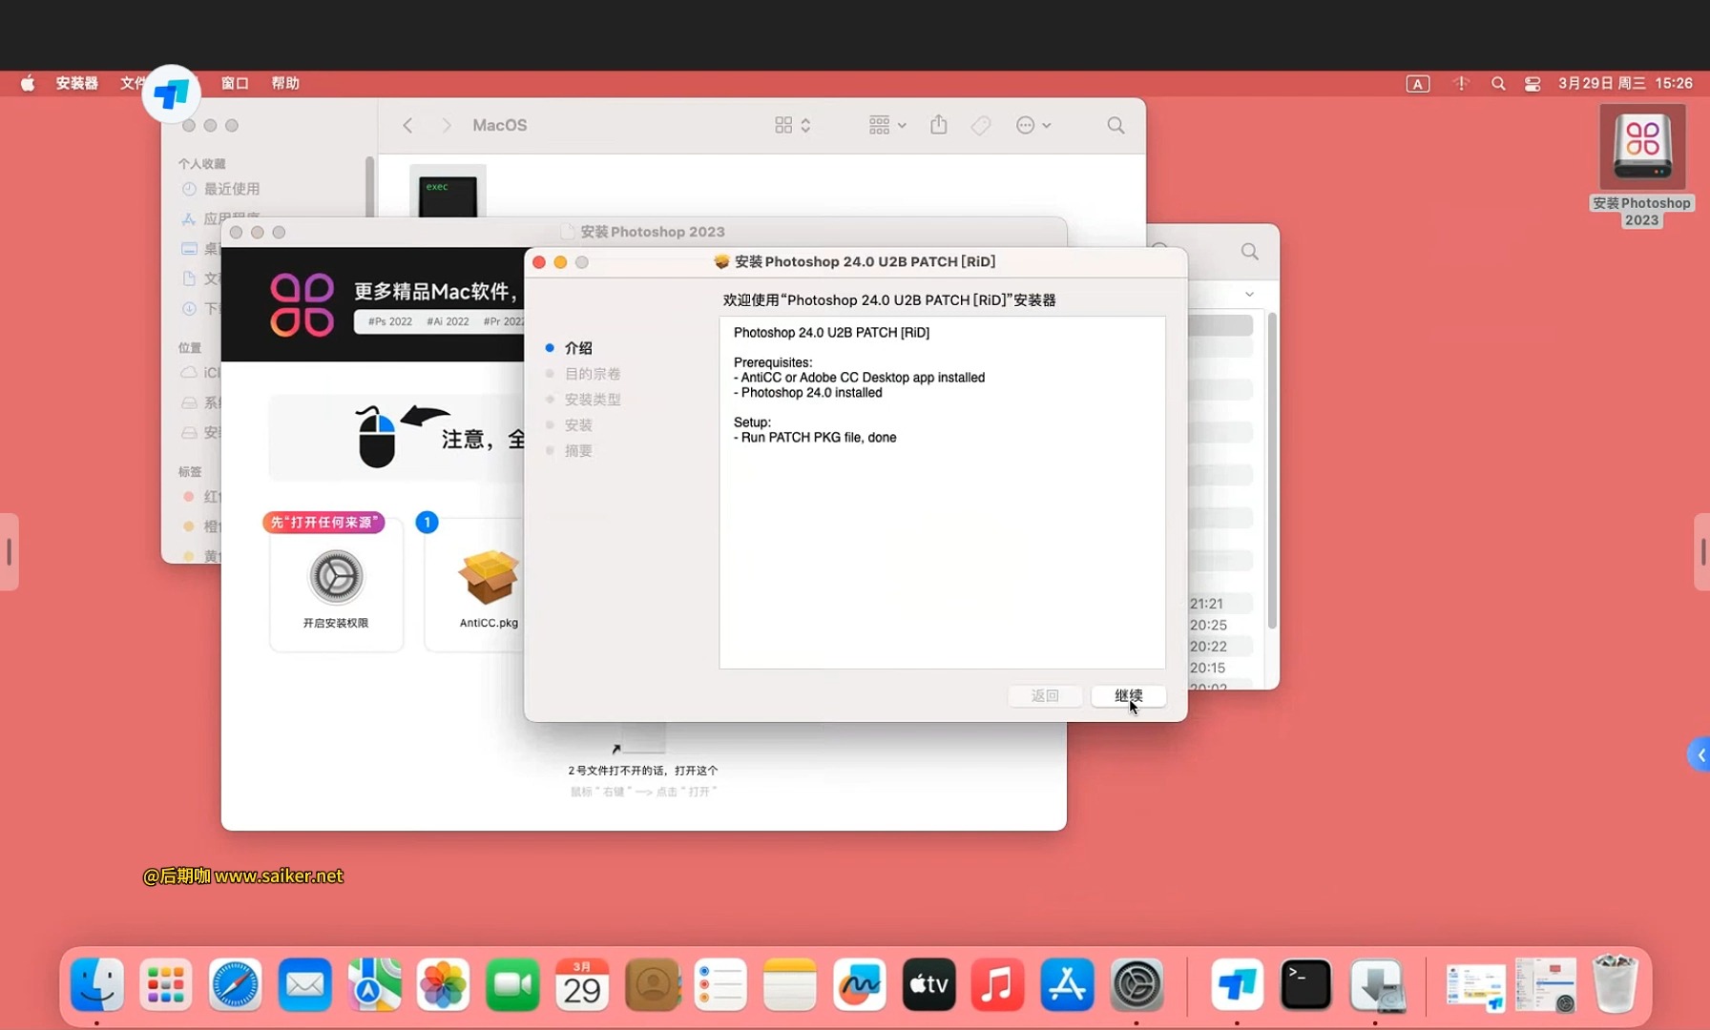
Task: Open the 开启安装权限 settings icon
Action: tap(336, 576)
